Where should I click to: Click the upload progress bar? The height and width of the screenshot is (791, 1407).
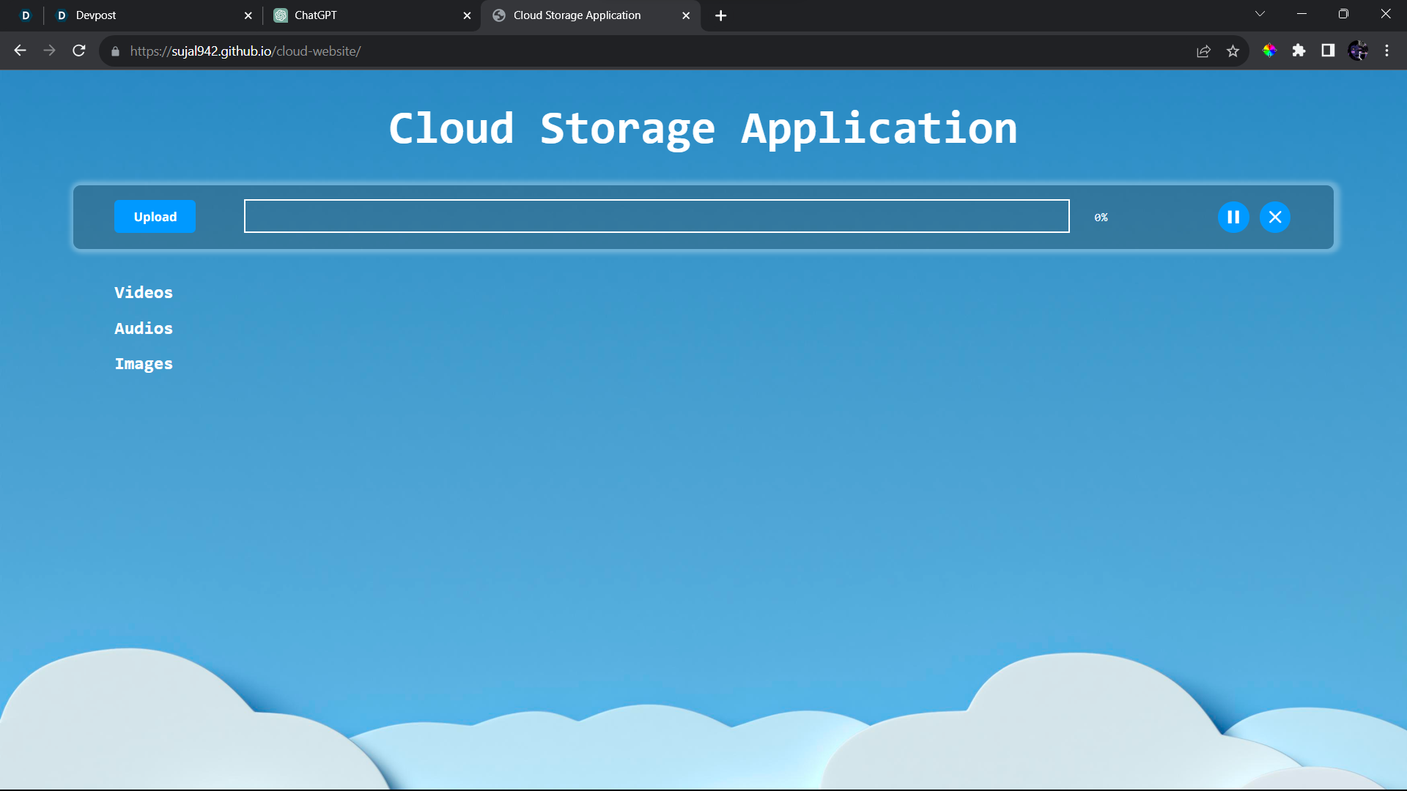(x=656, y=216)
